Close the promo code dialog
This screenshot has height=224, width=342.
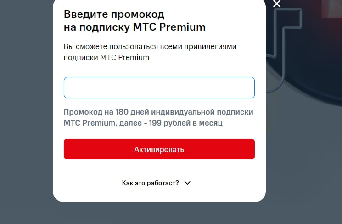(276, 4)
